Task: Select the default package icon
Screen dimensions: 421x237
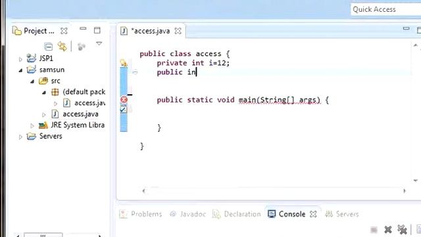Action: [55, 92]
